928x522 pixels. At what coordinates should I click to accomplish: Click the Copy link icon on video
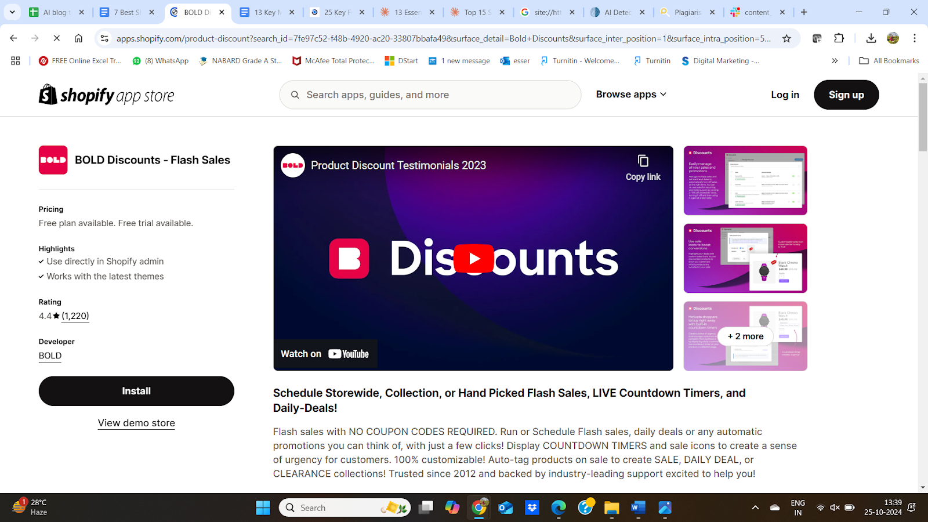tap(643, 161)
